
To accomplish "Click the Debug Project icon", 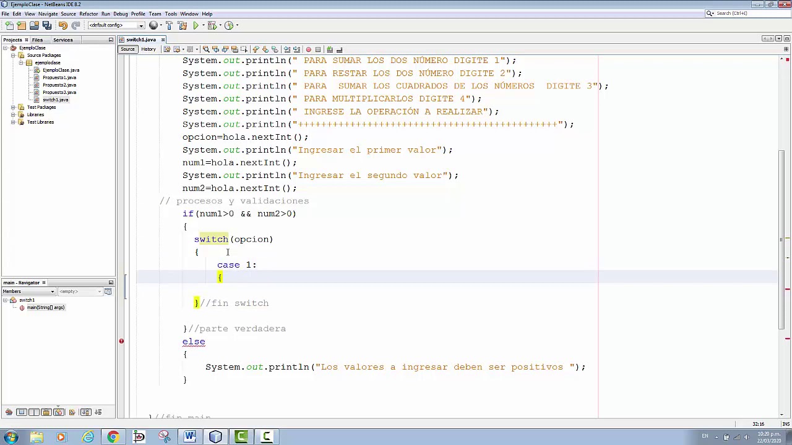I will [212, 25].
